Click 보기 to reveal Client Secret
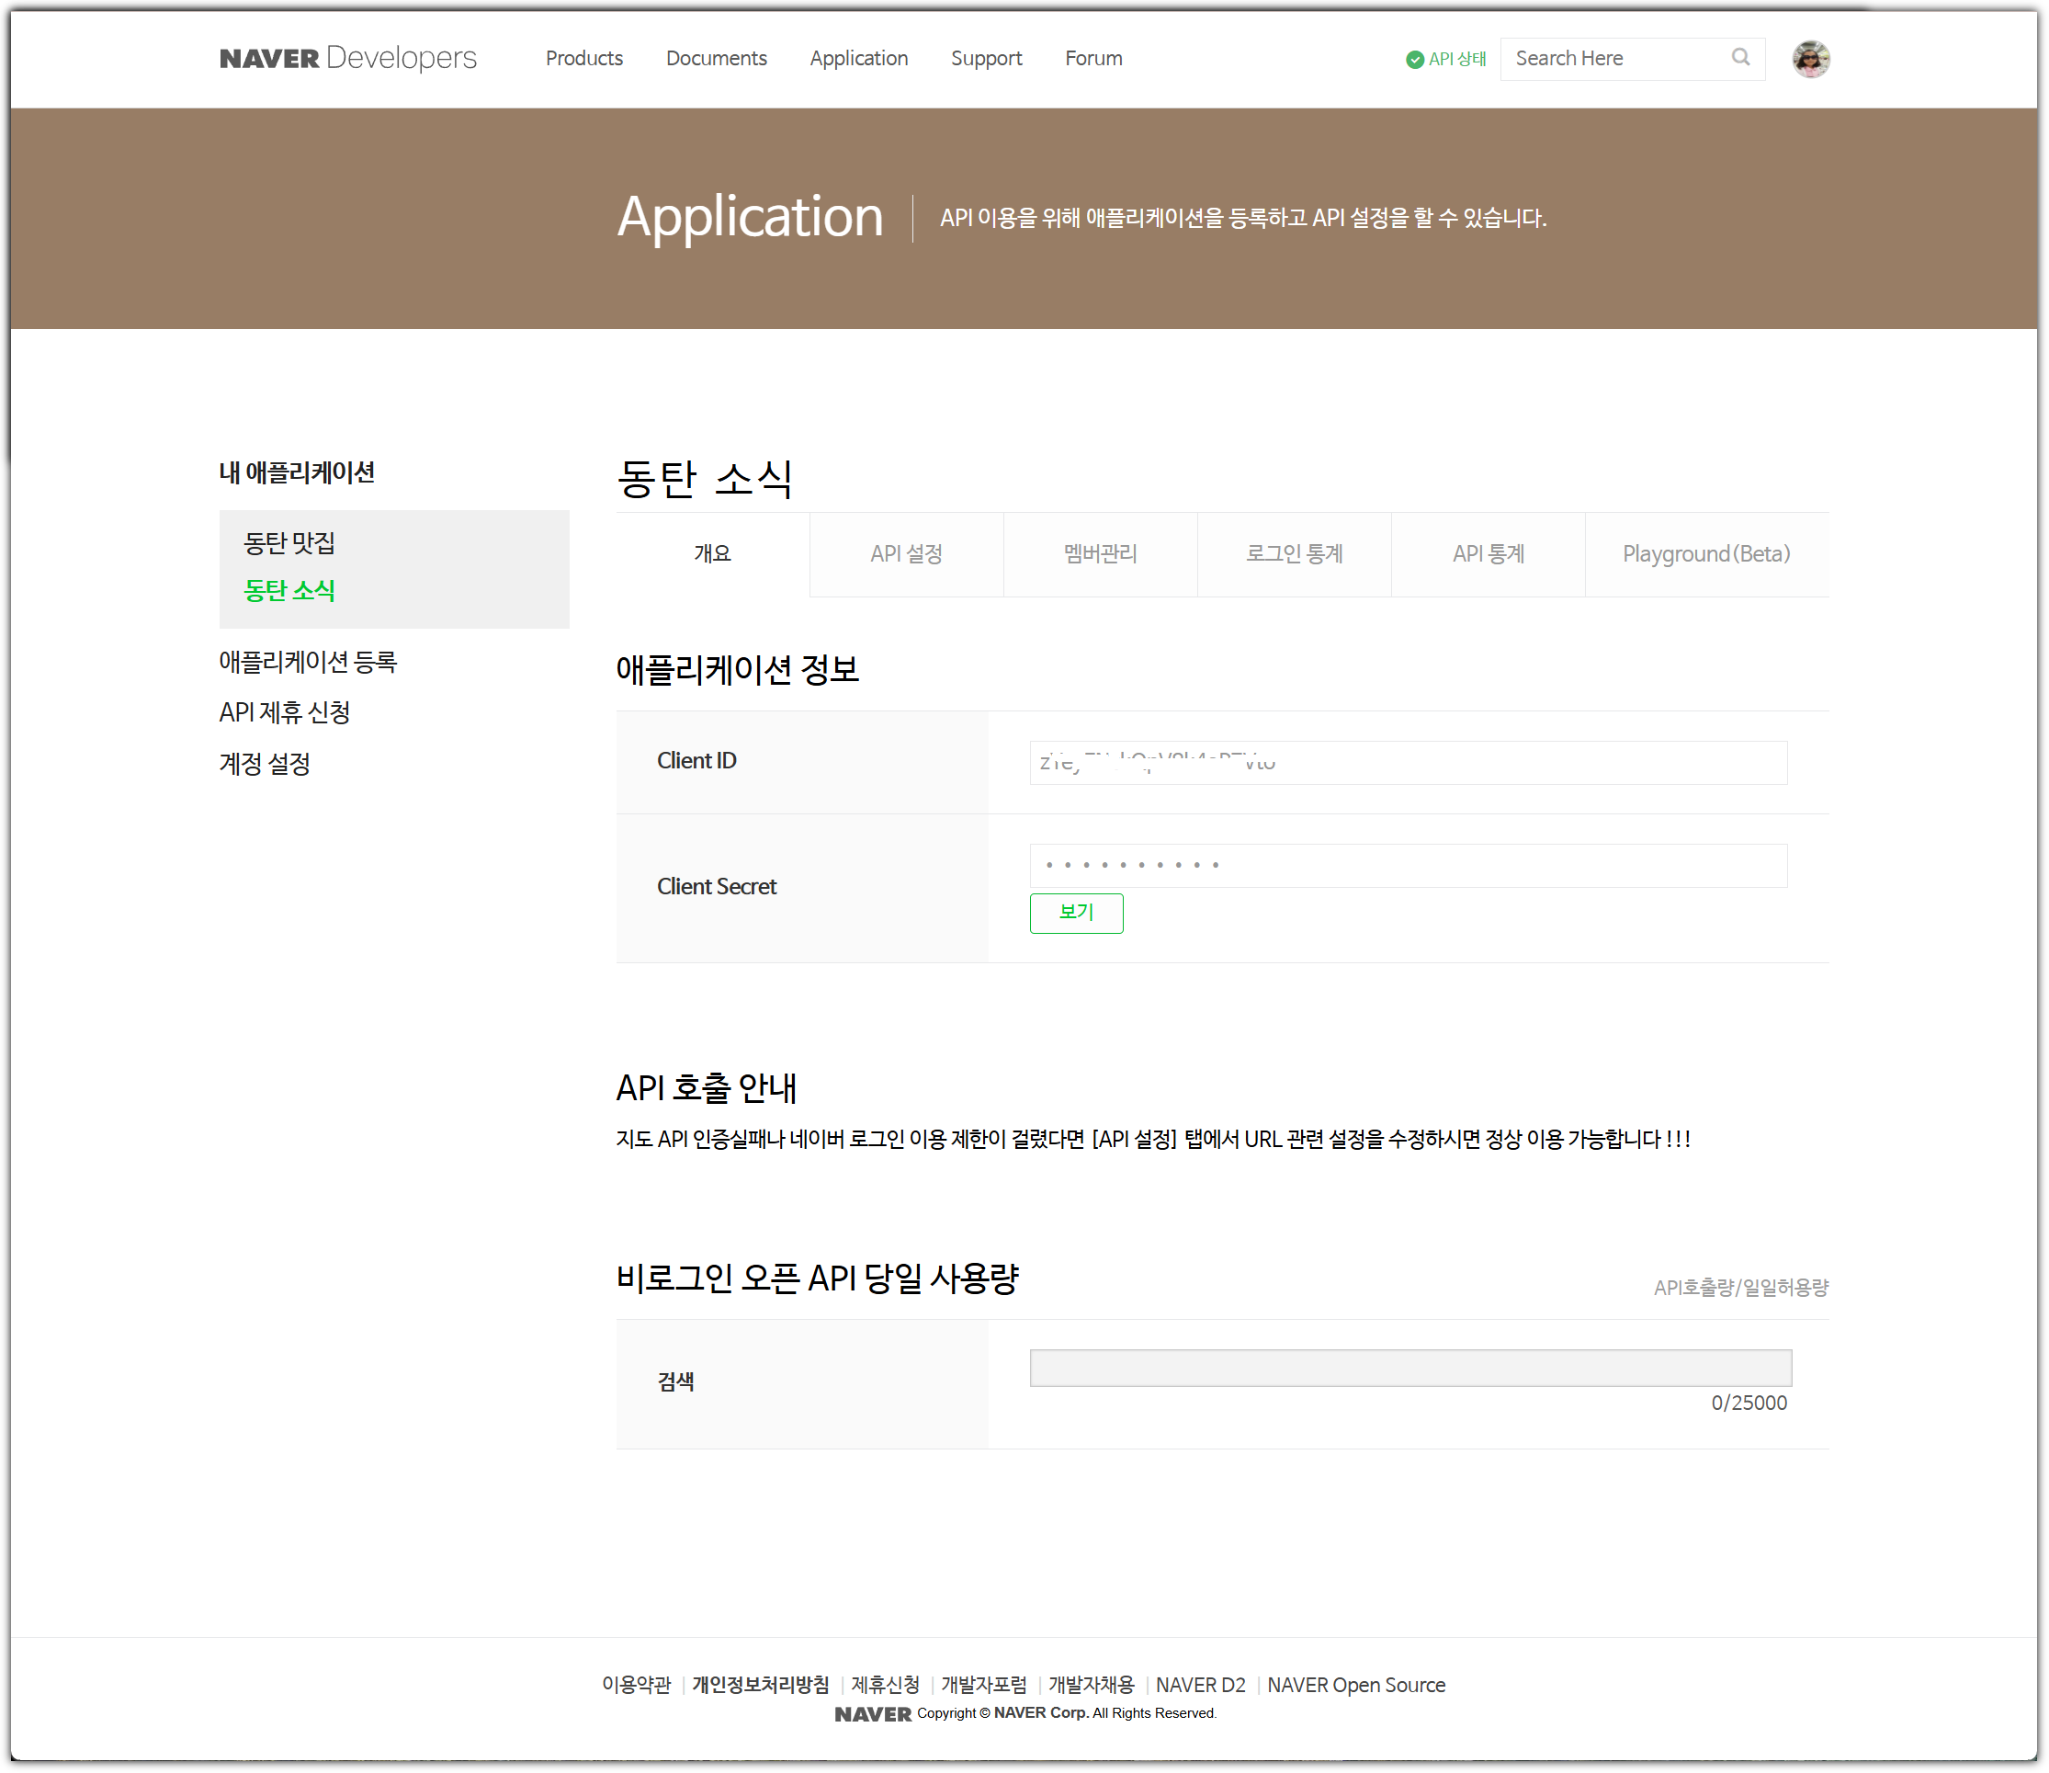 point(1076,912)
